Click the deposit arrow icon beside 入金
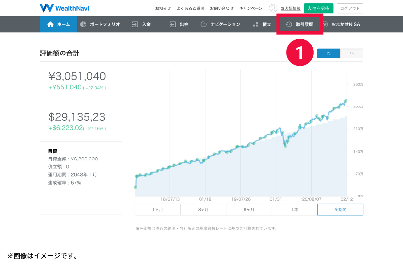This screenshot has width=403, height=265. coord(135,24)
